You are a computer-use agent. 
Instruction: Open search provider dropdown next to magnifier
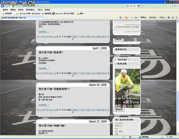point(177,6)
